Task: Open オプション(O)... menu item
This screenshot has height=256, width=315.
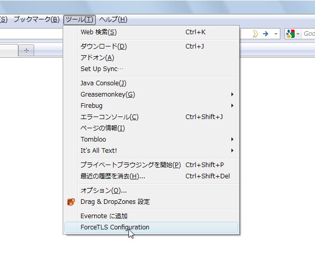Action: click(151, 190)
